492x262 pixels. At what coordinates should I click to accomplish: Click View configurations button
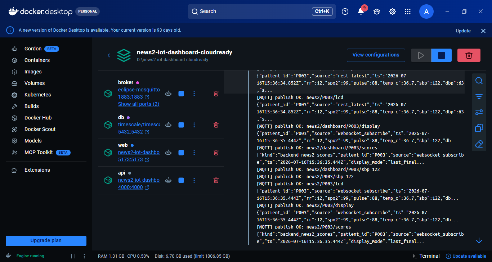point(376,55)
